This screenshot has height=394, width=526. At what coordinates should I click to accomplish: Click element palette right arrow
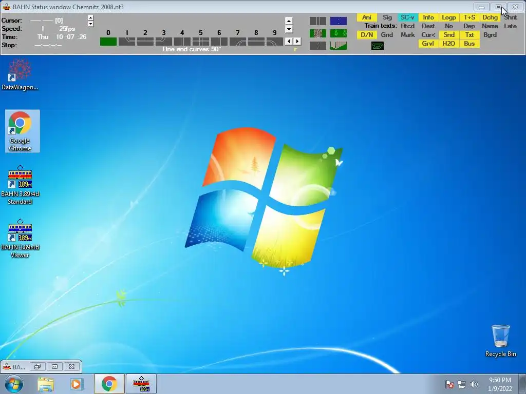point(297,41)
